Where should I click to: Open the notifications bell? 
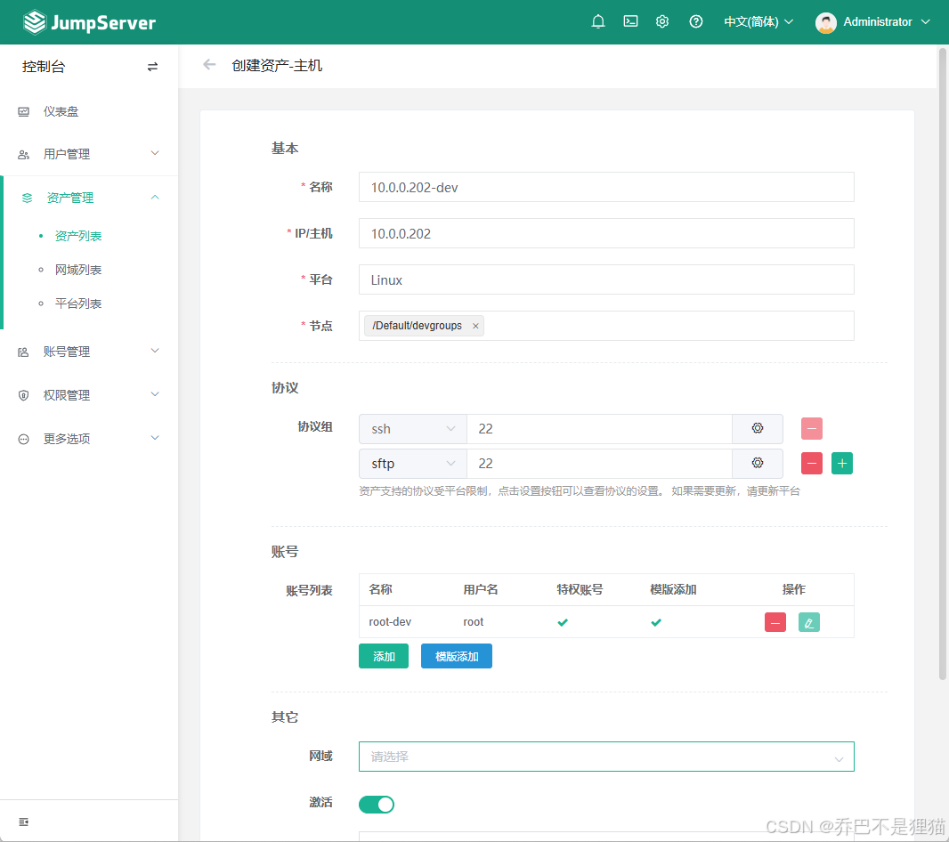[x=598, y=21]
